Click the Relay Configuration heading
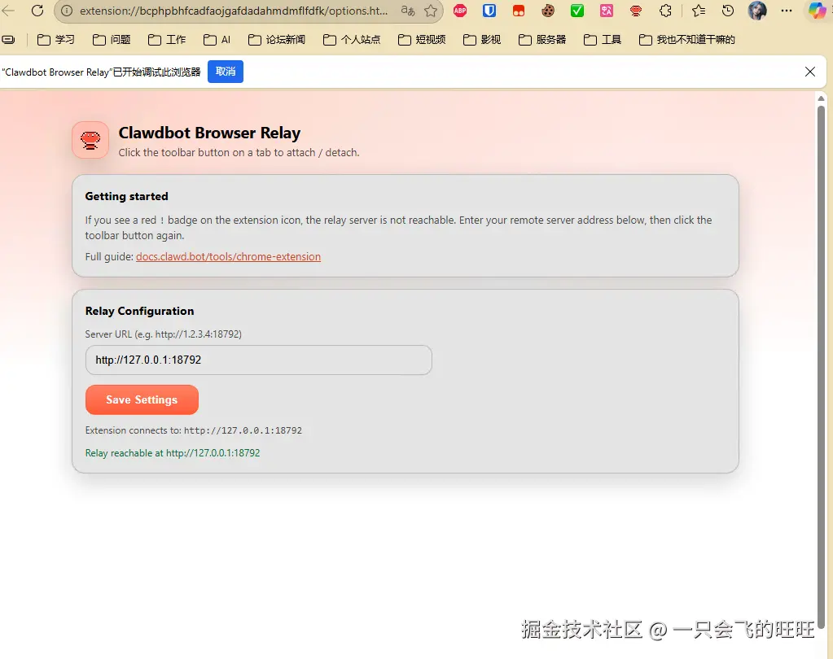833x659 pixels. 140,312
